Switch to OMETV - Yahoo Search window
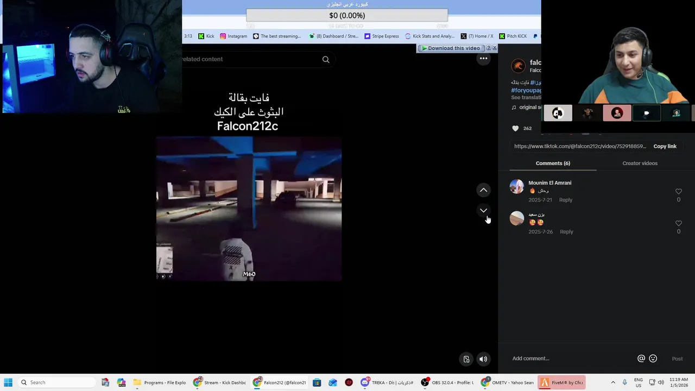Image resolution: width=695 pixels, height=391 pixels. tap(507, 382)
